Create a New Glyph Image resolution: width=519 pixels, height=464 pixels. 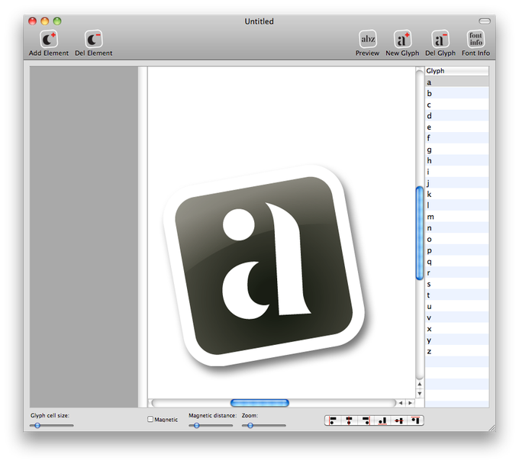[x=402, y=40]
